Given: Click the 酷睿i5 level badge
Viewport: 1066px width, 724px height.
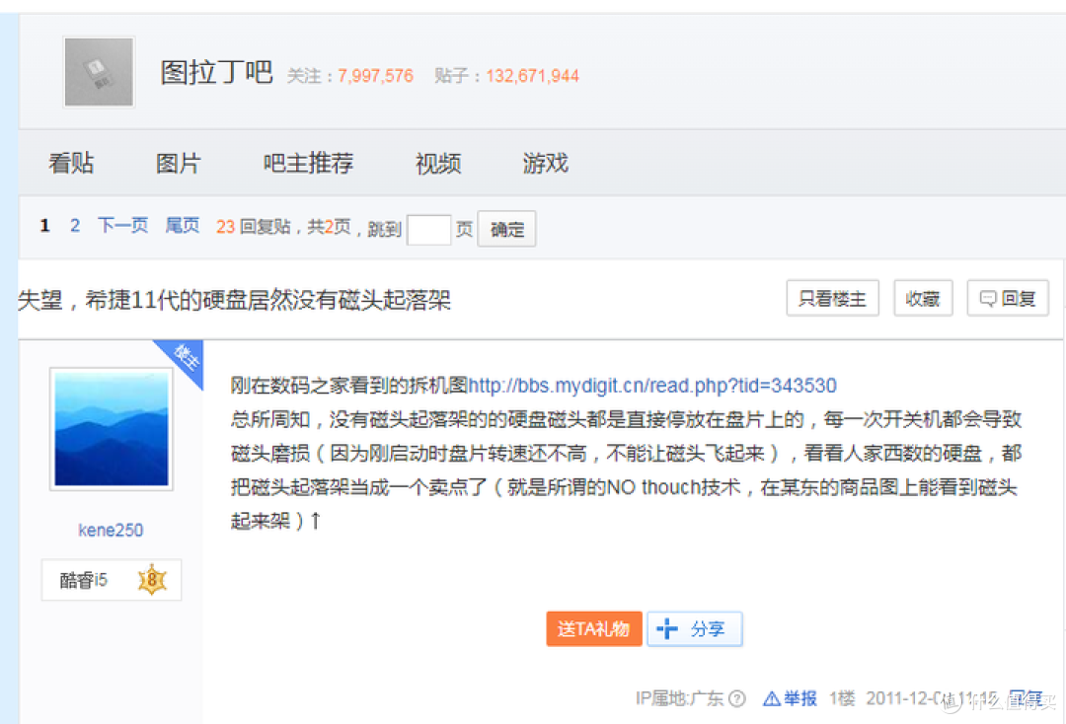Looking at the screenshot, I should pos(112,580).
